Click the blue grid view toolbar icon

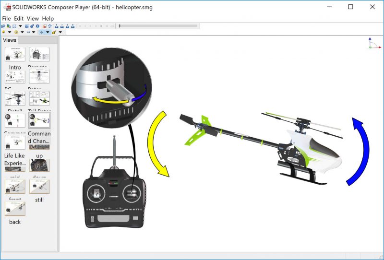[x=27, y=26]
